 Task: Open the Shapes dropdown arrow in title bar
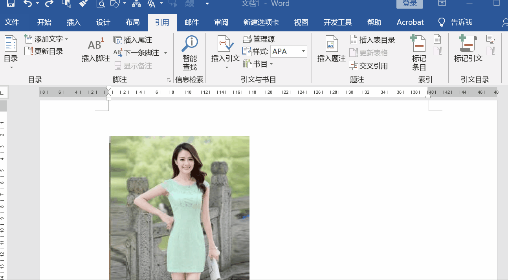[x=125, y=4]
